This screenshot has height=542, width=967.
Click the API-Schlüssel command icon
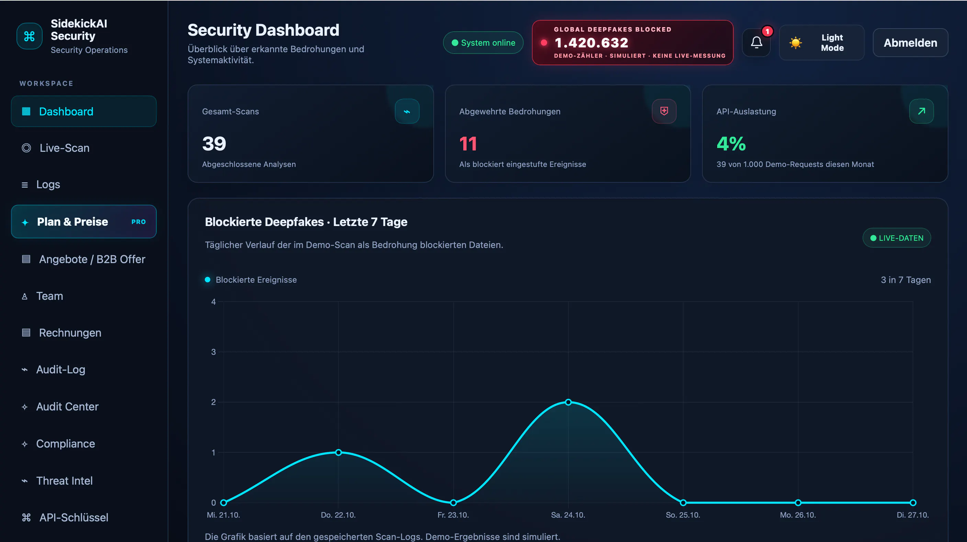tap(26, 518)
